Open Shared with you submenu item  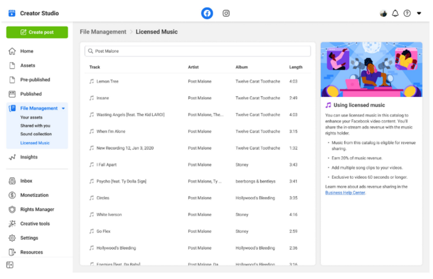[35, 126]
